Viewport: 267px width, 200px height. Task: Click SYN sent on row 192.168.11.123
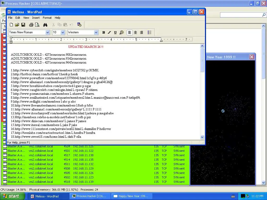coord(179,177)
